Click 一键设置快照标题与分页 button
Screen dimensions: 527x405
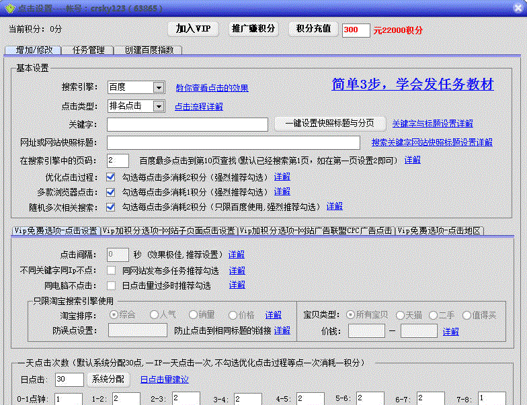click(x=330, y=124)
